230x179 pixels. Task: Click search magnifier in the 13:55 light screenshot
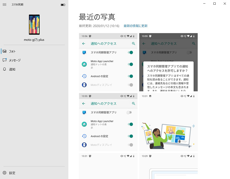[133, 104]
